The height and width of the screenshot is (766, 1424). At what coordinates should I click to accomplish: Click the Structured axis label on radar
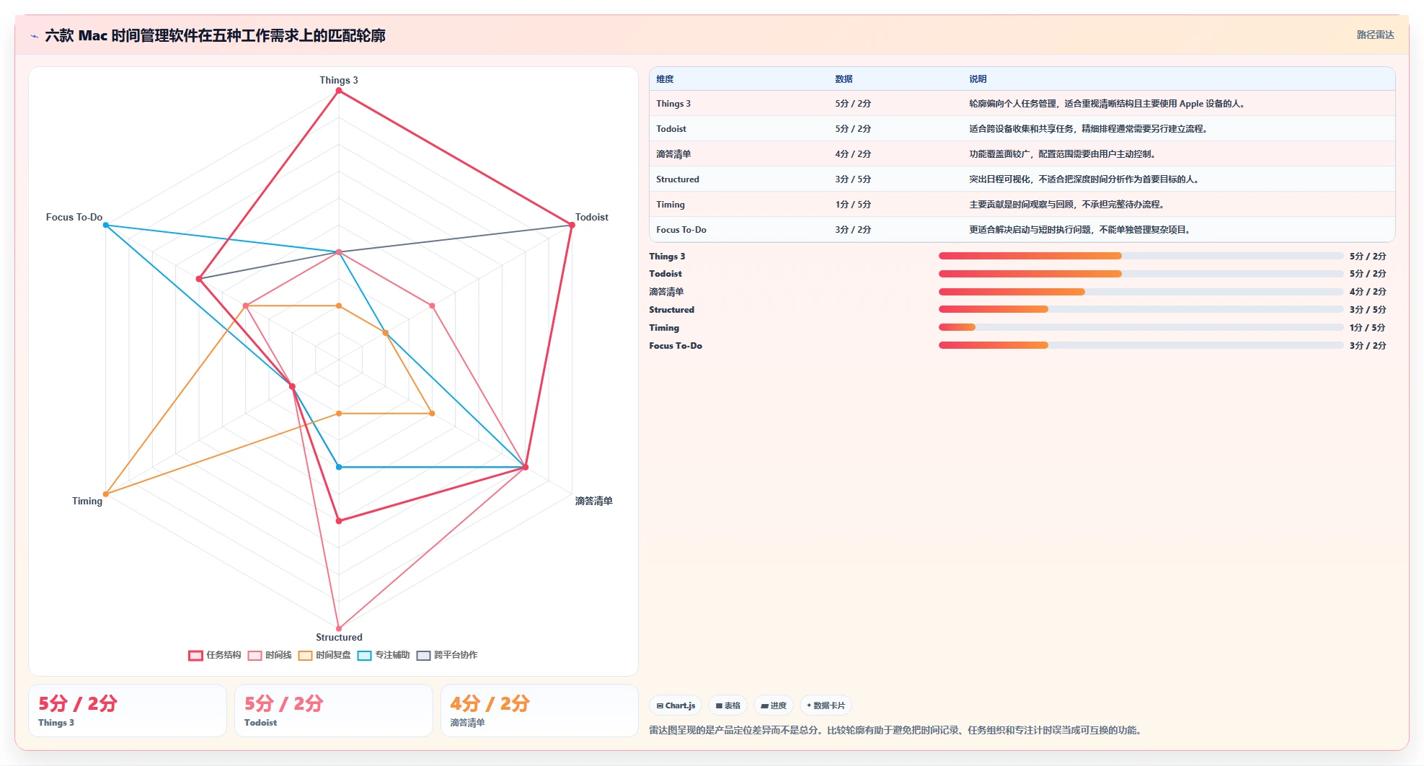click(339, 637)
